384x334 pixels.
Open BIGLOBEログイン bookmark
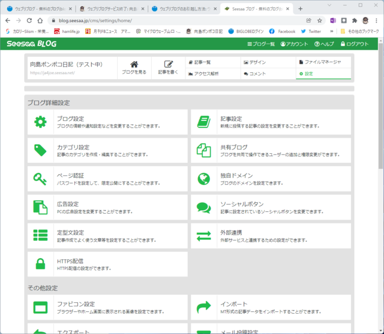246,31
